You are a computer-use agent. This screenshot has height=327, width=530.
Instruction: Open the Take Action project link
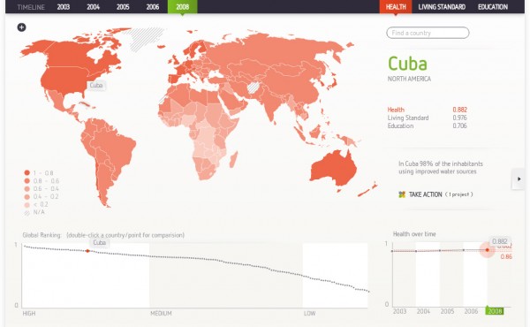[441, 194]
